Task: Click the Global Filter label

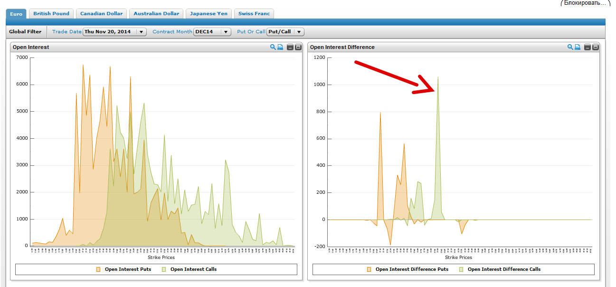Action: click(x=25, y=32)
